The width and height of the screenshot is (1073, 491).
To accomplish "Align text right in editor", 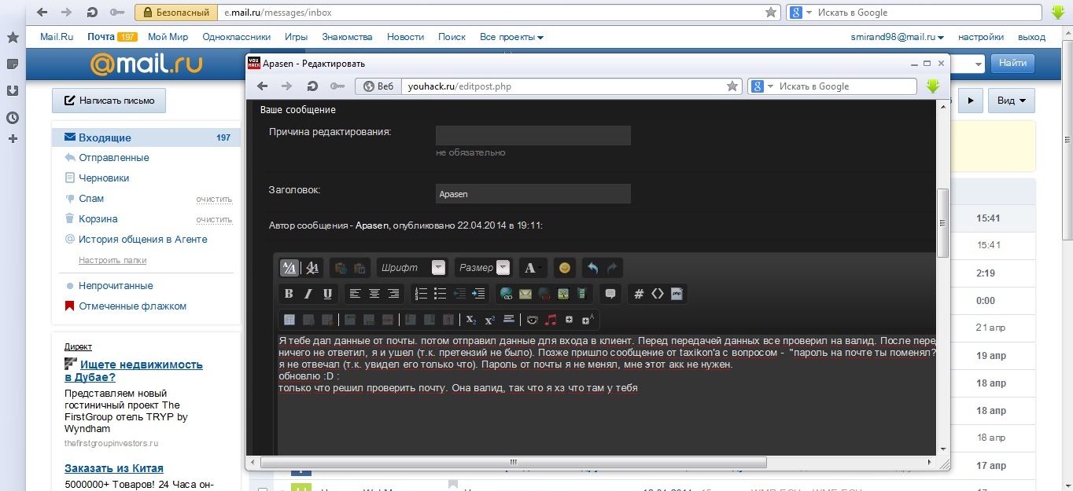I will tap(393, 294).
